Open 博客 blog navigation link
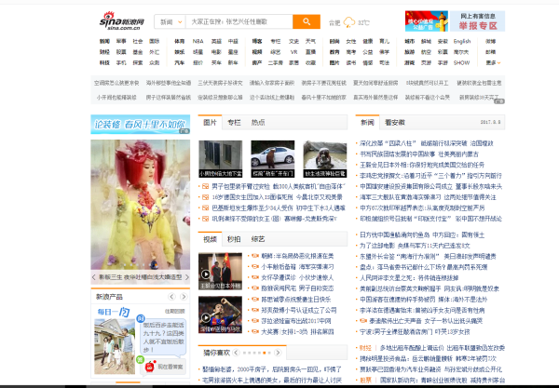 (257, 41)
